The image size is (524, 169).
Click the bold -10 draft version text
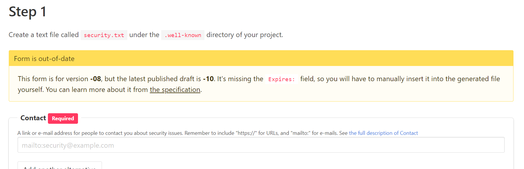tap(208, 79)
